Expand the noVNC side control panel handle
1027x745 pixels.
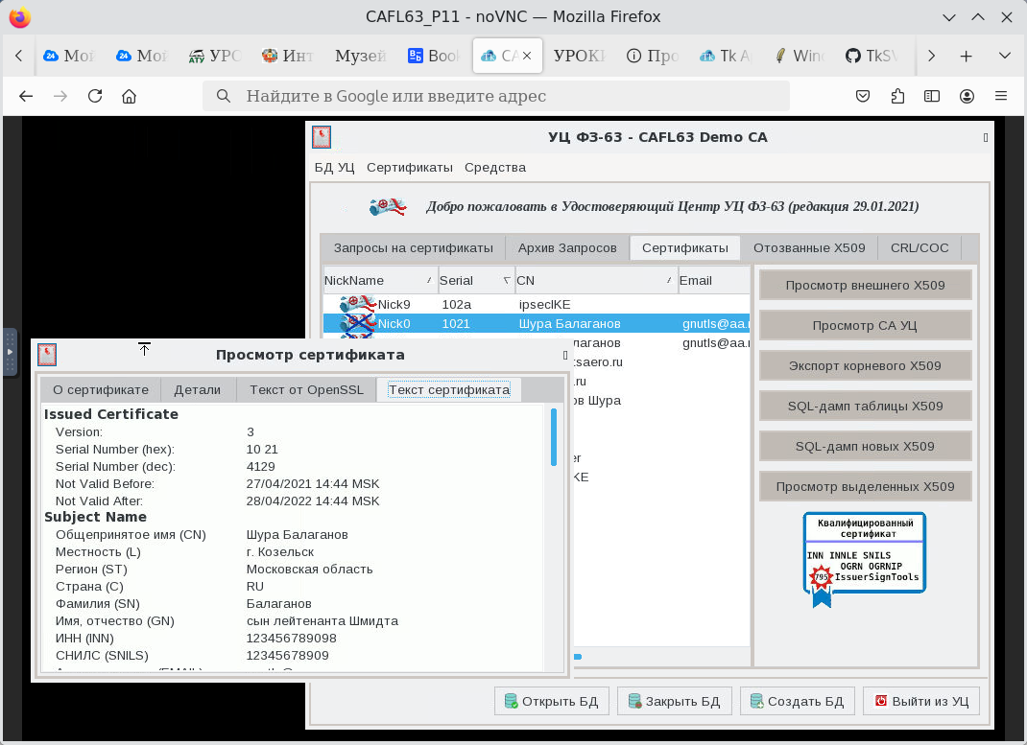tap(10, 352)
